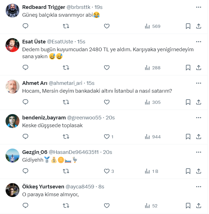Like bendeniz,bayram's tweet

coord(107,137)
